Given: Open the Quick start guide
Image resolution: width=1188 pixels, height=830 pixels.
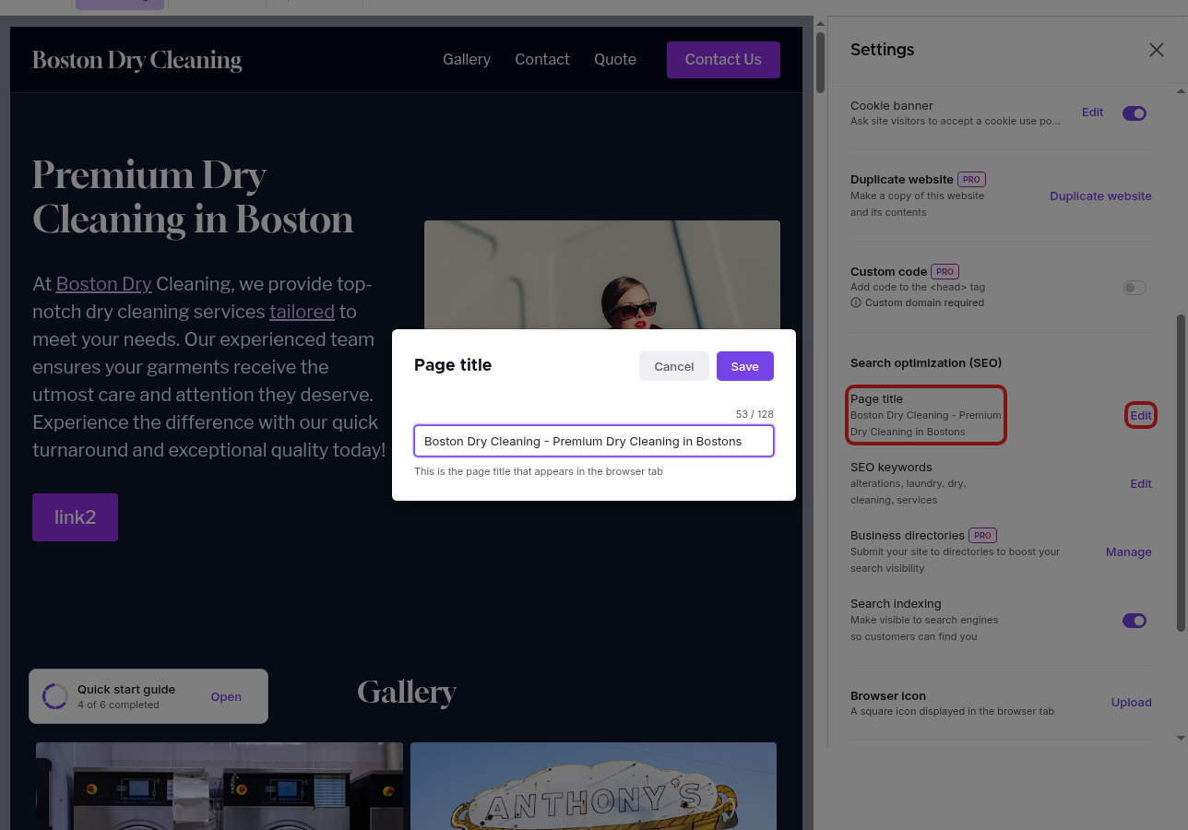Looking at the screenshot, I should tap(226, 696).
